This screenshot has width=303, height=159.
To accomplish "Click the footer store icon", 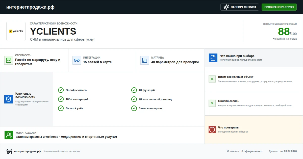I will click(9, 151).
